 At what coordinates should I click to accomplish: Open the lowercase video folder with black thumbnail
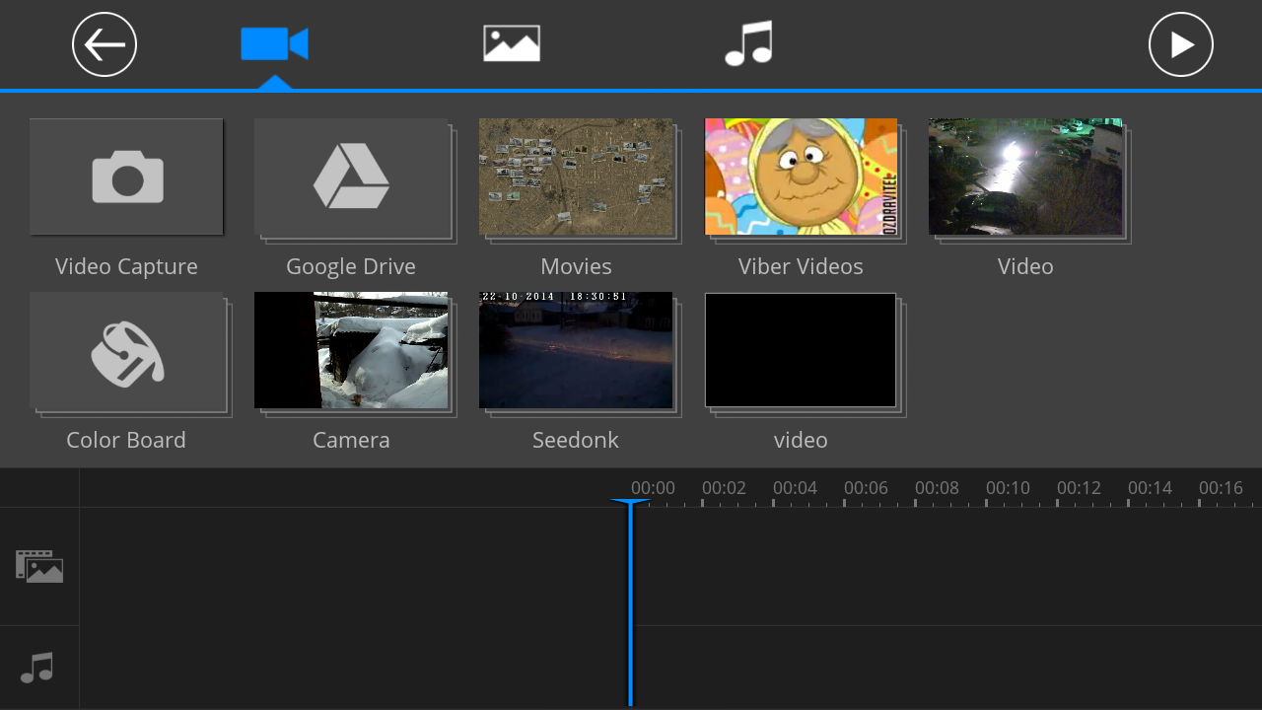point(801,351)
